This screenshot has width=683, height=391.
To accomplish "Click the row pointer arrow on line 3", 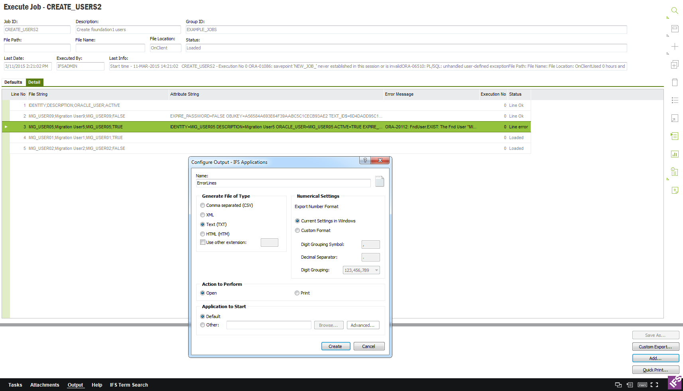I will point(6,127).
